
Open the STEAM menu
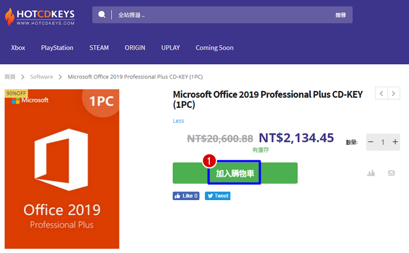(x=99, y=48)
